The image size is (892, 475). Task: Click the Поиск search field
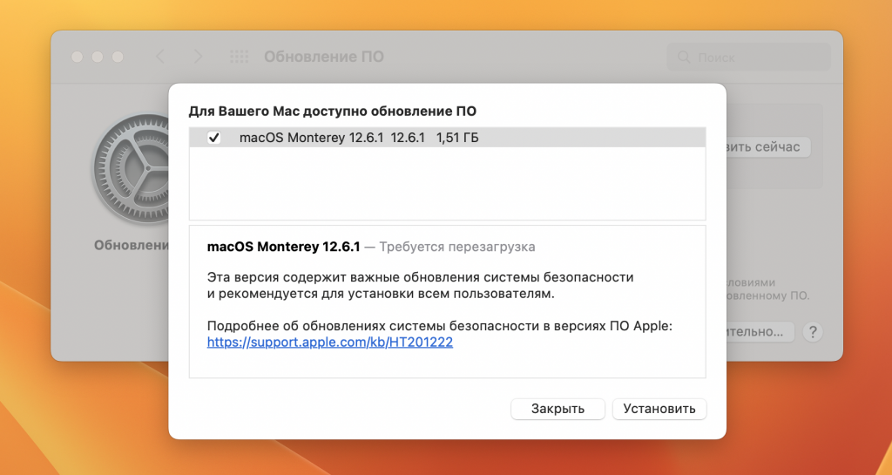click(x=748, y=57)
